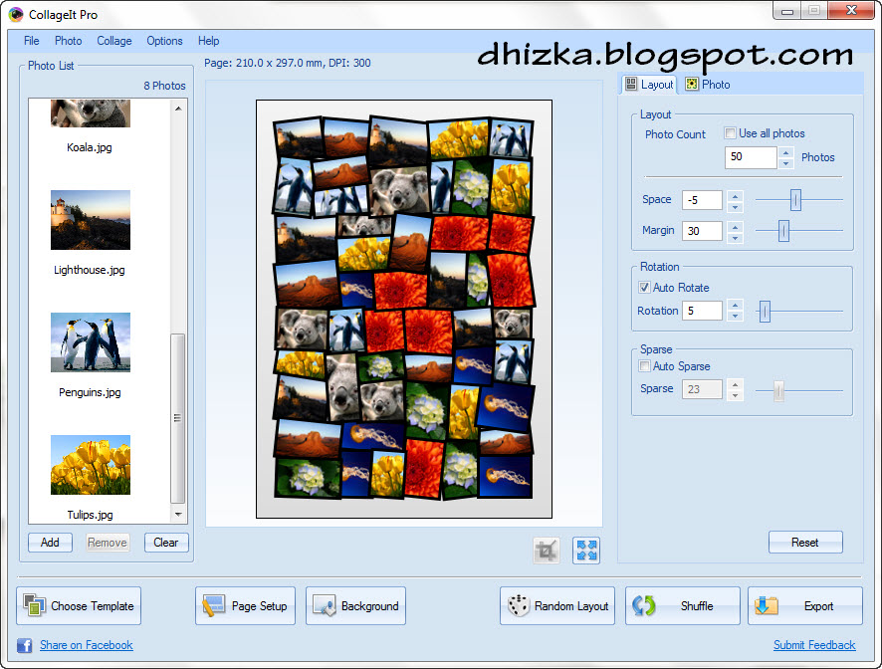Click the Add photo button
Viewport: 882px width, 669px height.
50,543
